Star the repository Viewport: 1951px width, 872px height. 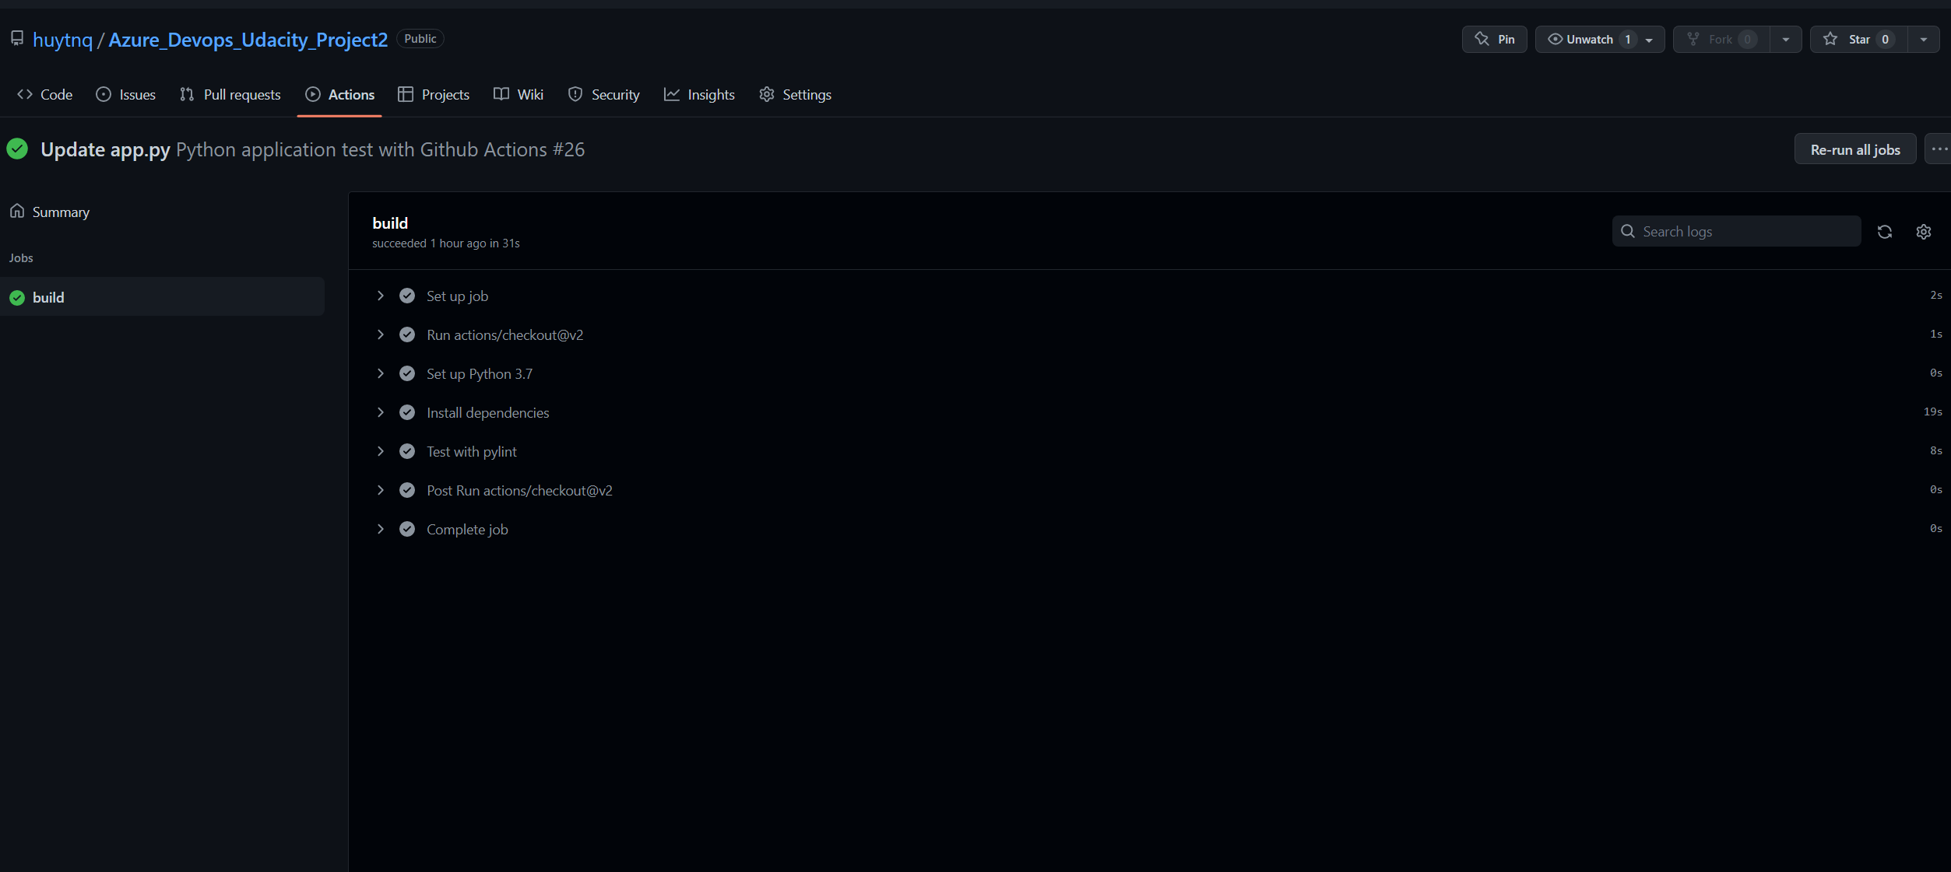coord(1858,40)
